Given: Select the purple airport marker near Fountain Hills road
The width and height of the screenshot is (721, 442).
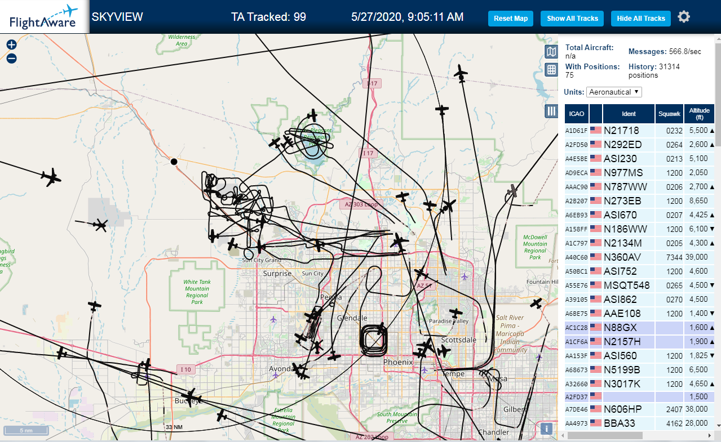Looking at the screenshot, I should 464,276.
